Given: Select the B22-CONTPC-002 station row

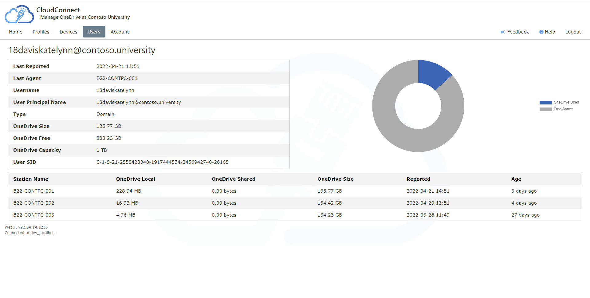Looking at the screenshot, I should [34, 203].
